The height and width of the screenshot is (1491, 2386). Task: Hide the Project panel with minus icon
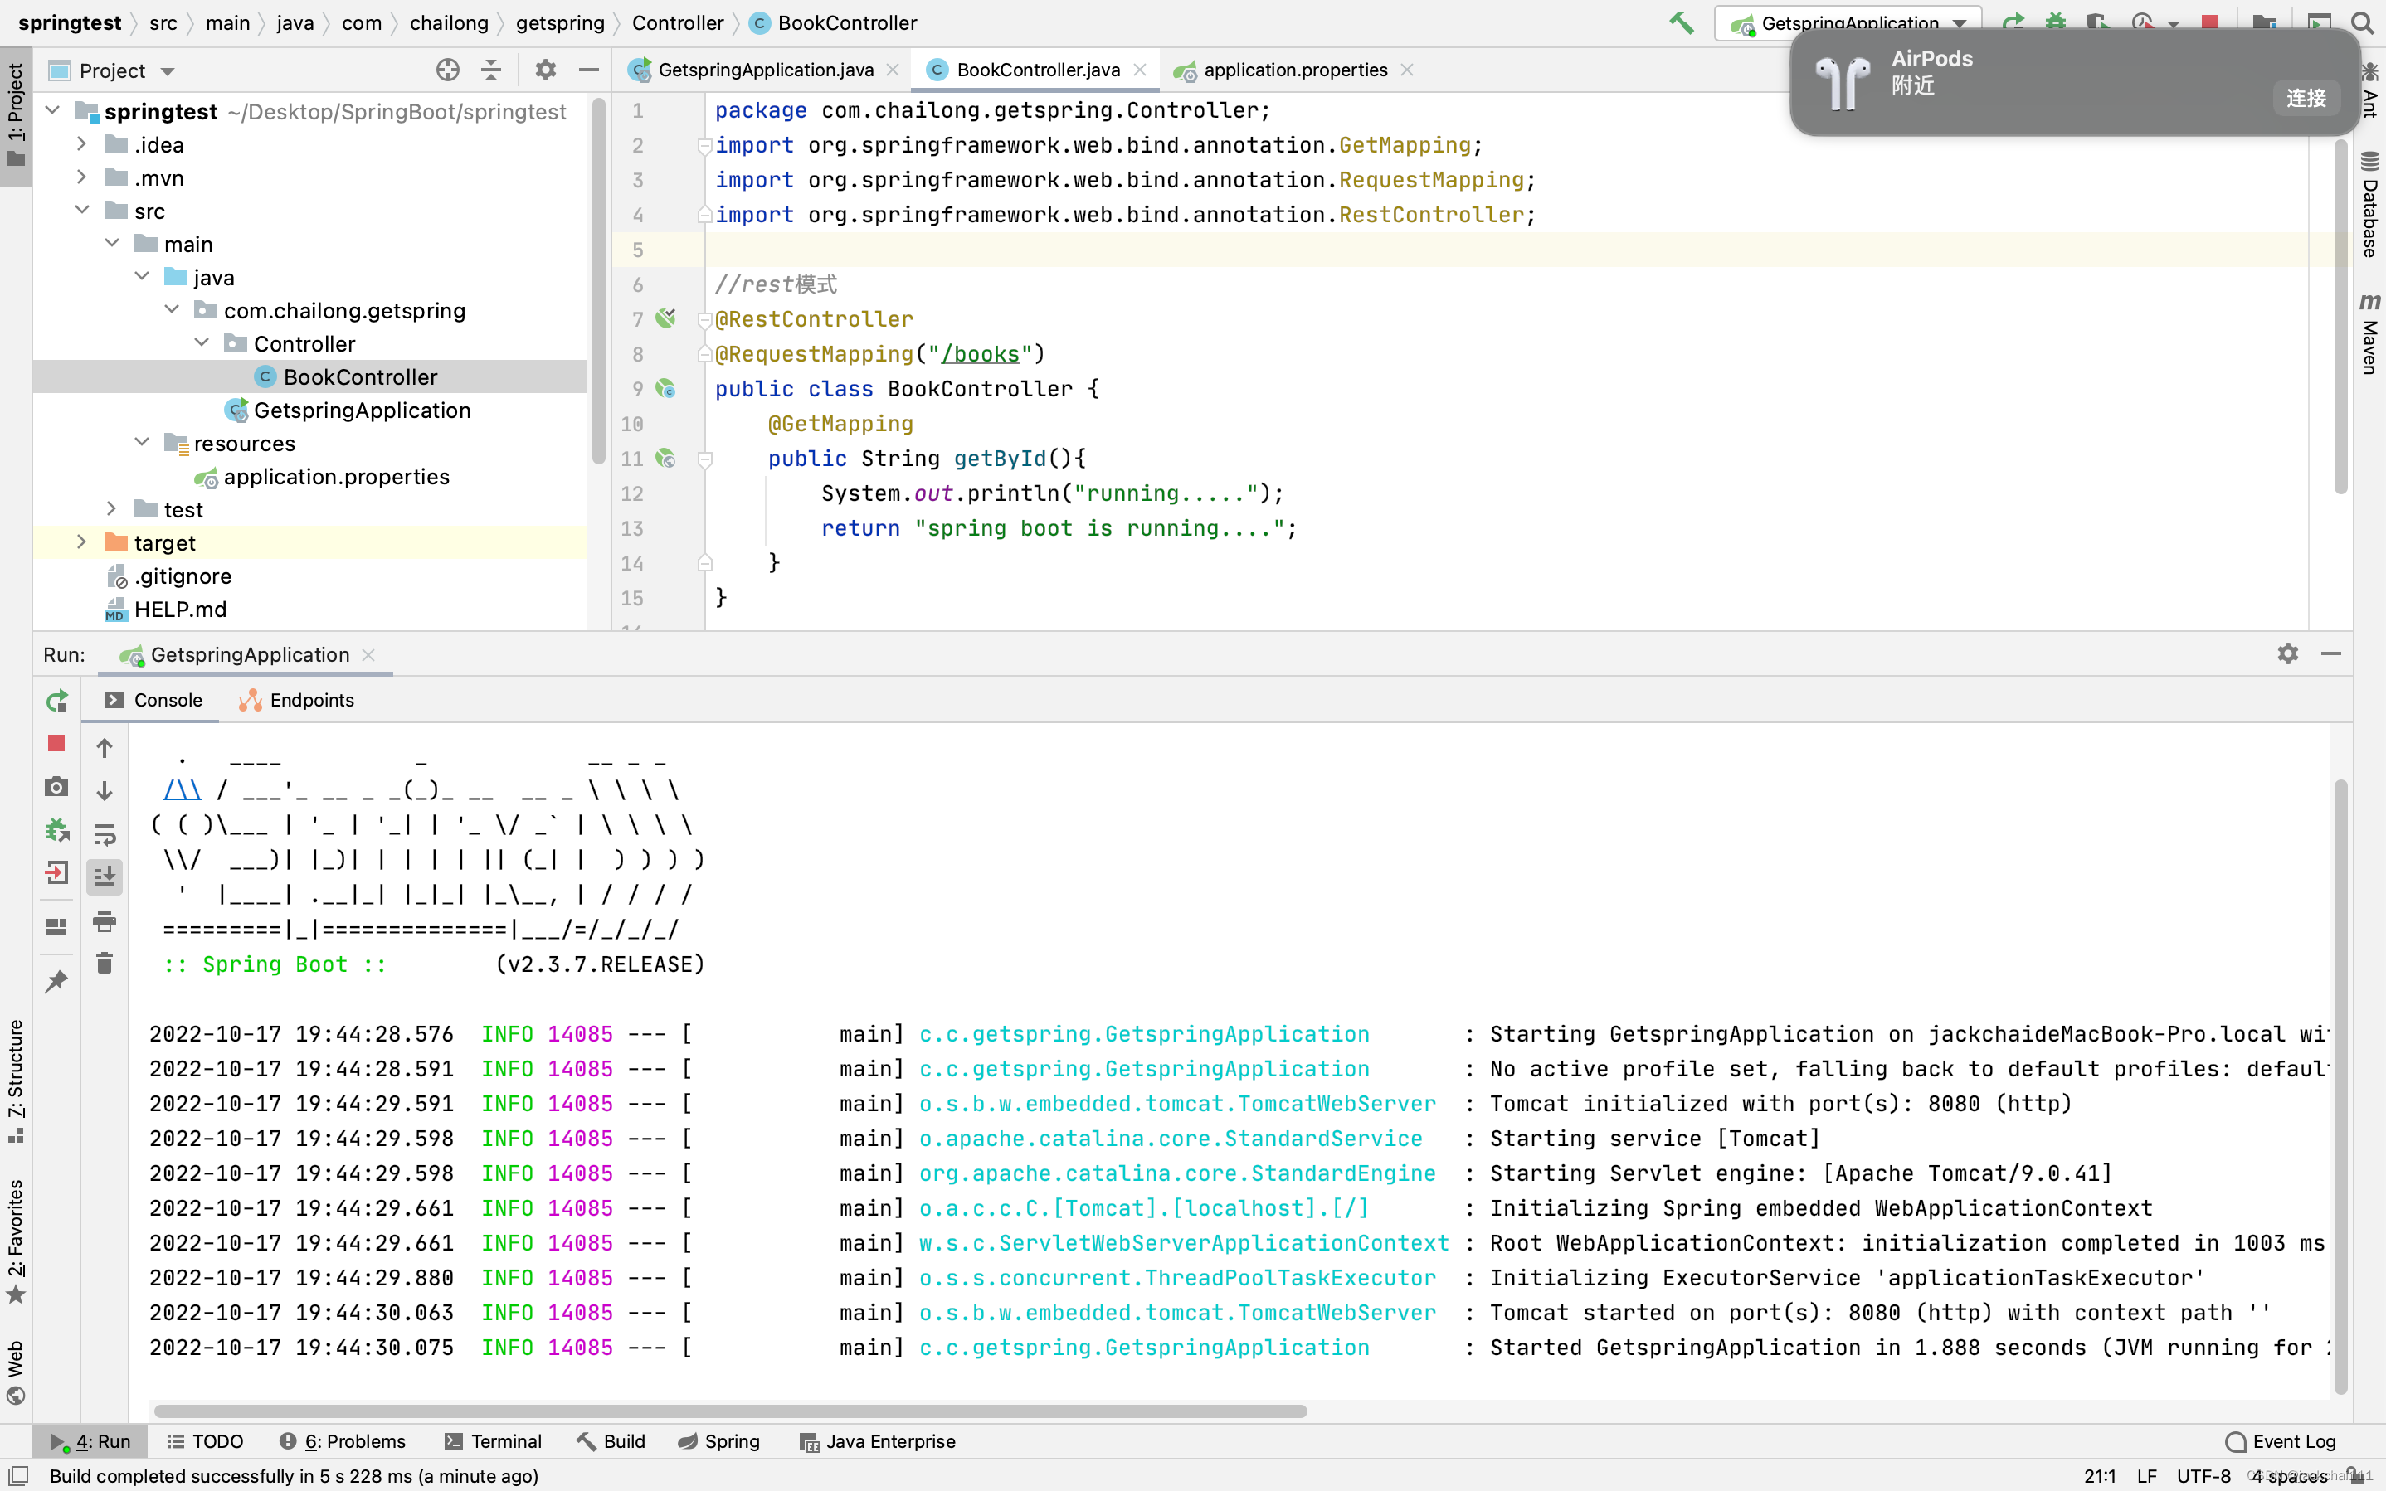point(589,70)
